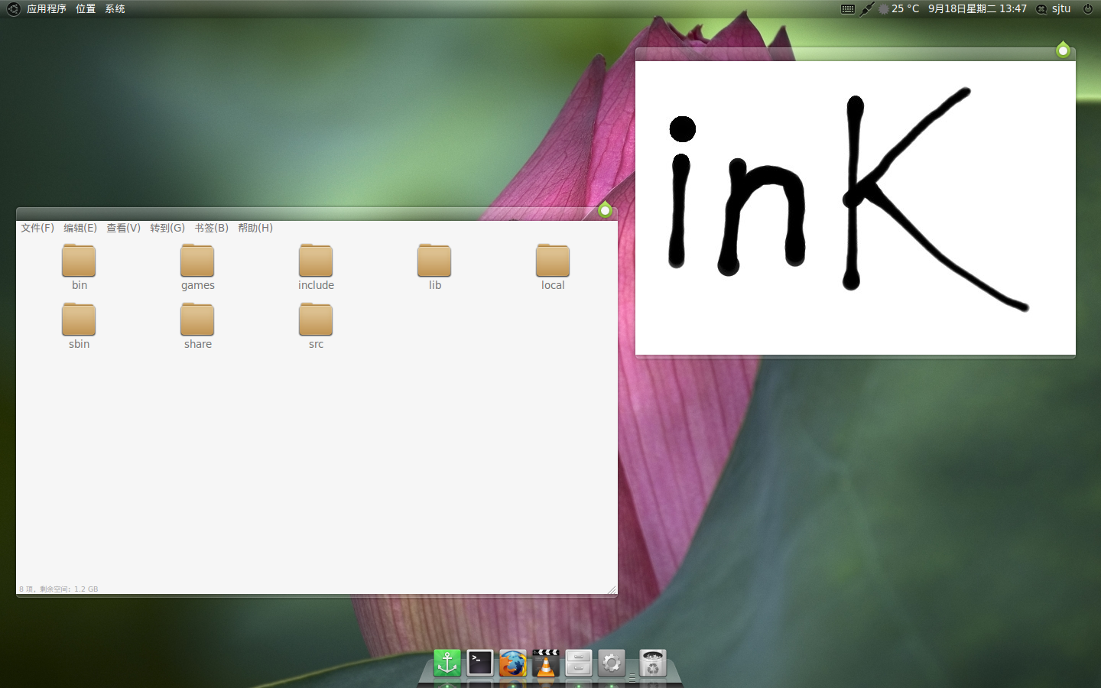The width and height of the screenshot is (1101, 688).
Task: Launch the Terminal from the dock
Action: [x=480, y=663]
